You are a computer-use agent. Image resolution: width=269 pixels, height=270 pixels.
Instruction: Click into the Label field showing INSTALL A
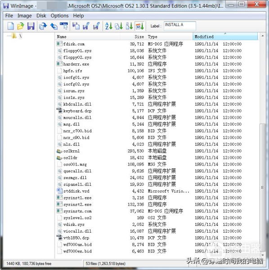[x=179, y=26]
